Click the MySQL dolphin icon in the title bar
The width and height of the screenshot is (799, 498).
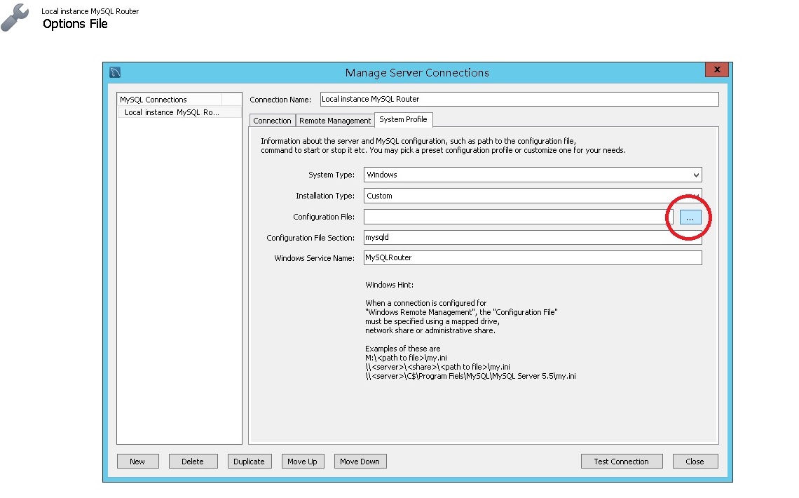point(114,72)
